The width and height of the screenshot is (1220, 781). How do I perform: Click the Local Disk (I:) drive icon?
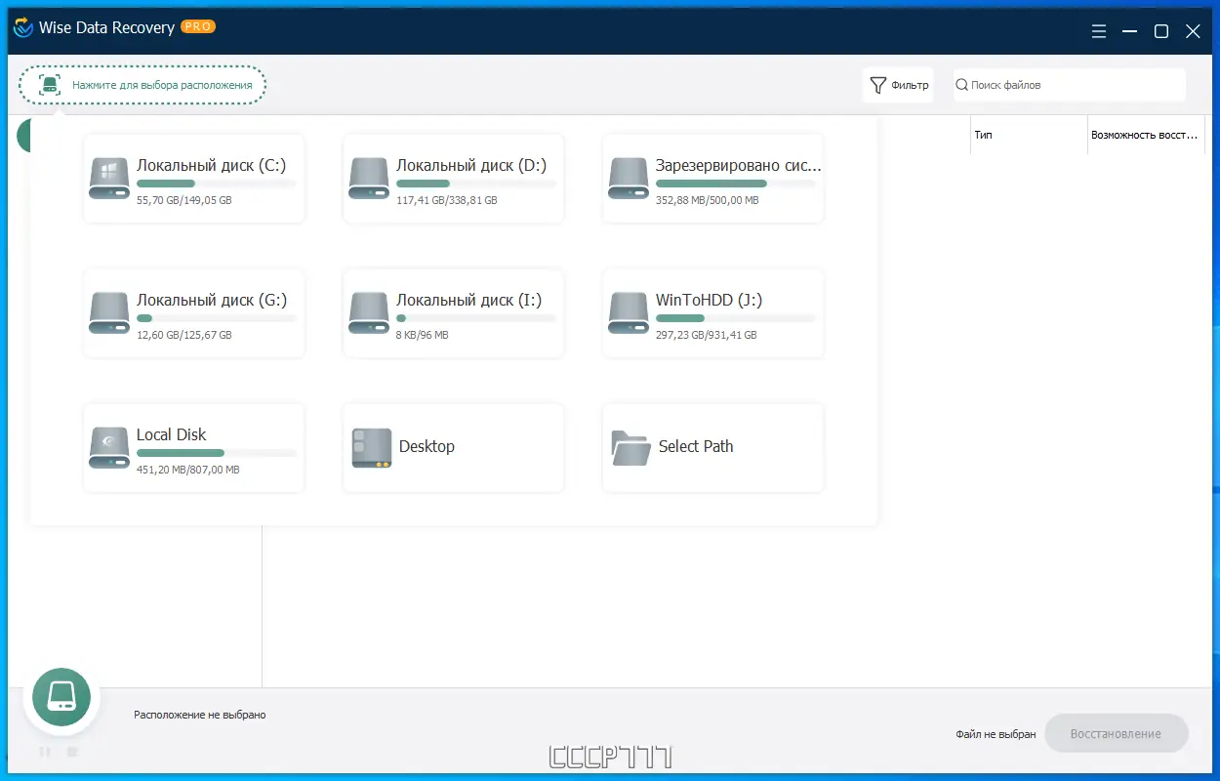pos(368,313)
